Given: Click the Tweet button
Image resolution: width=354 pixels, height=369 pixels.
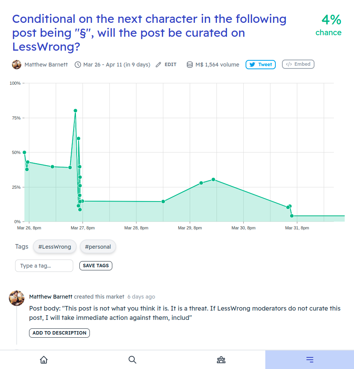Looking at the screenshot, I should coord(260,65).
